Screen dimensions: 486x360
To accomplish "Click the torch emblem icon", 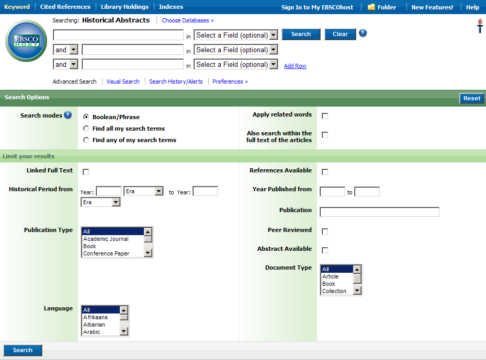I will 480,26.
